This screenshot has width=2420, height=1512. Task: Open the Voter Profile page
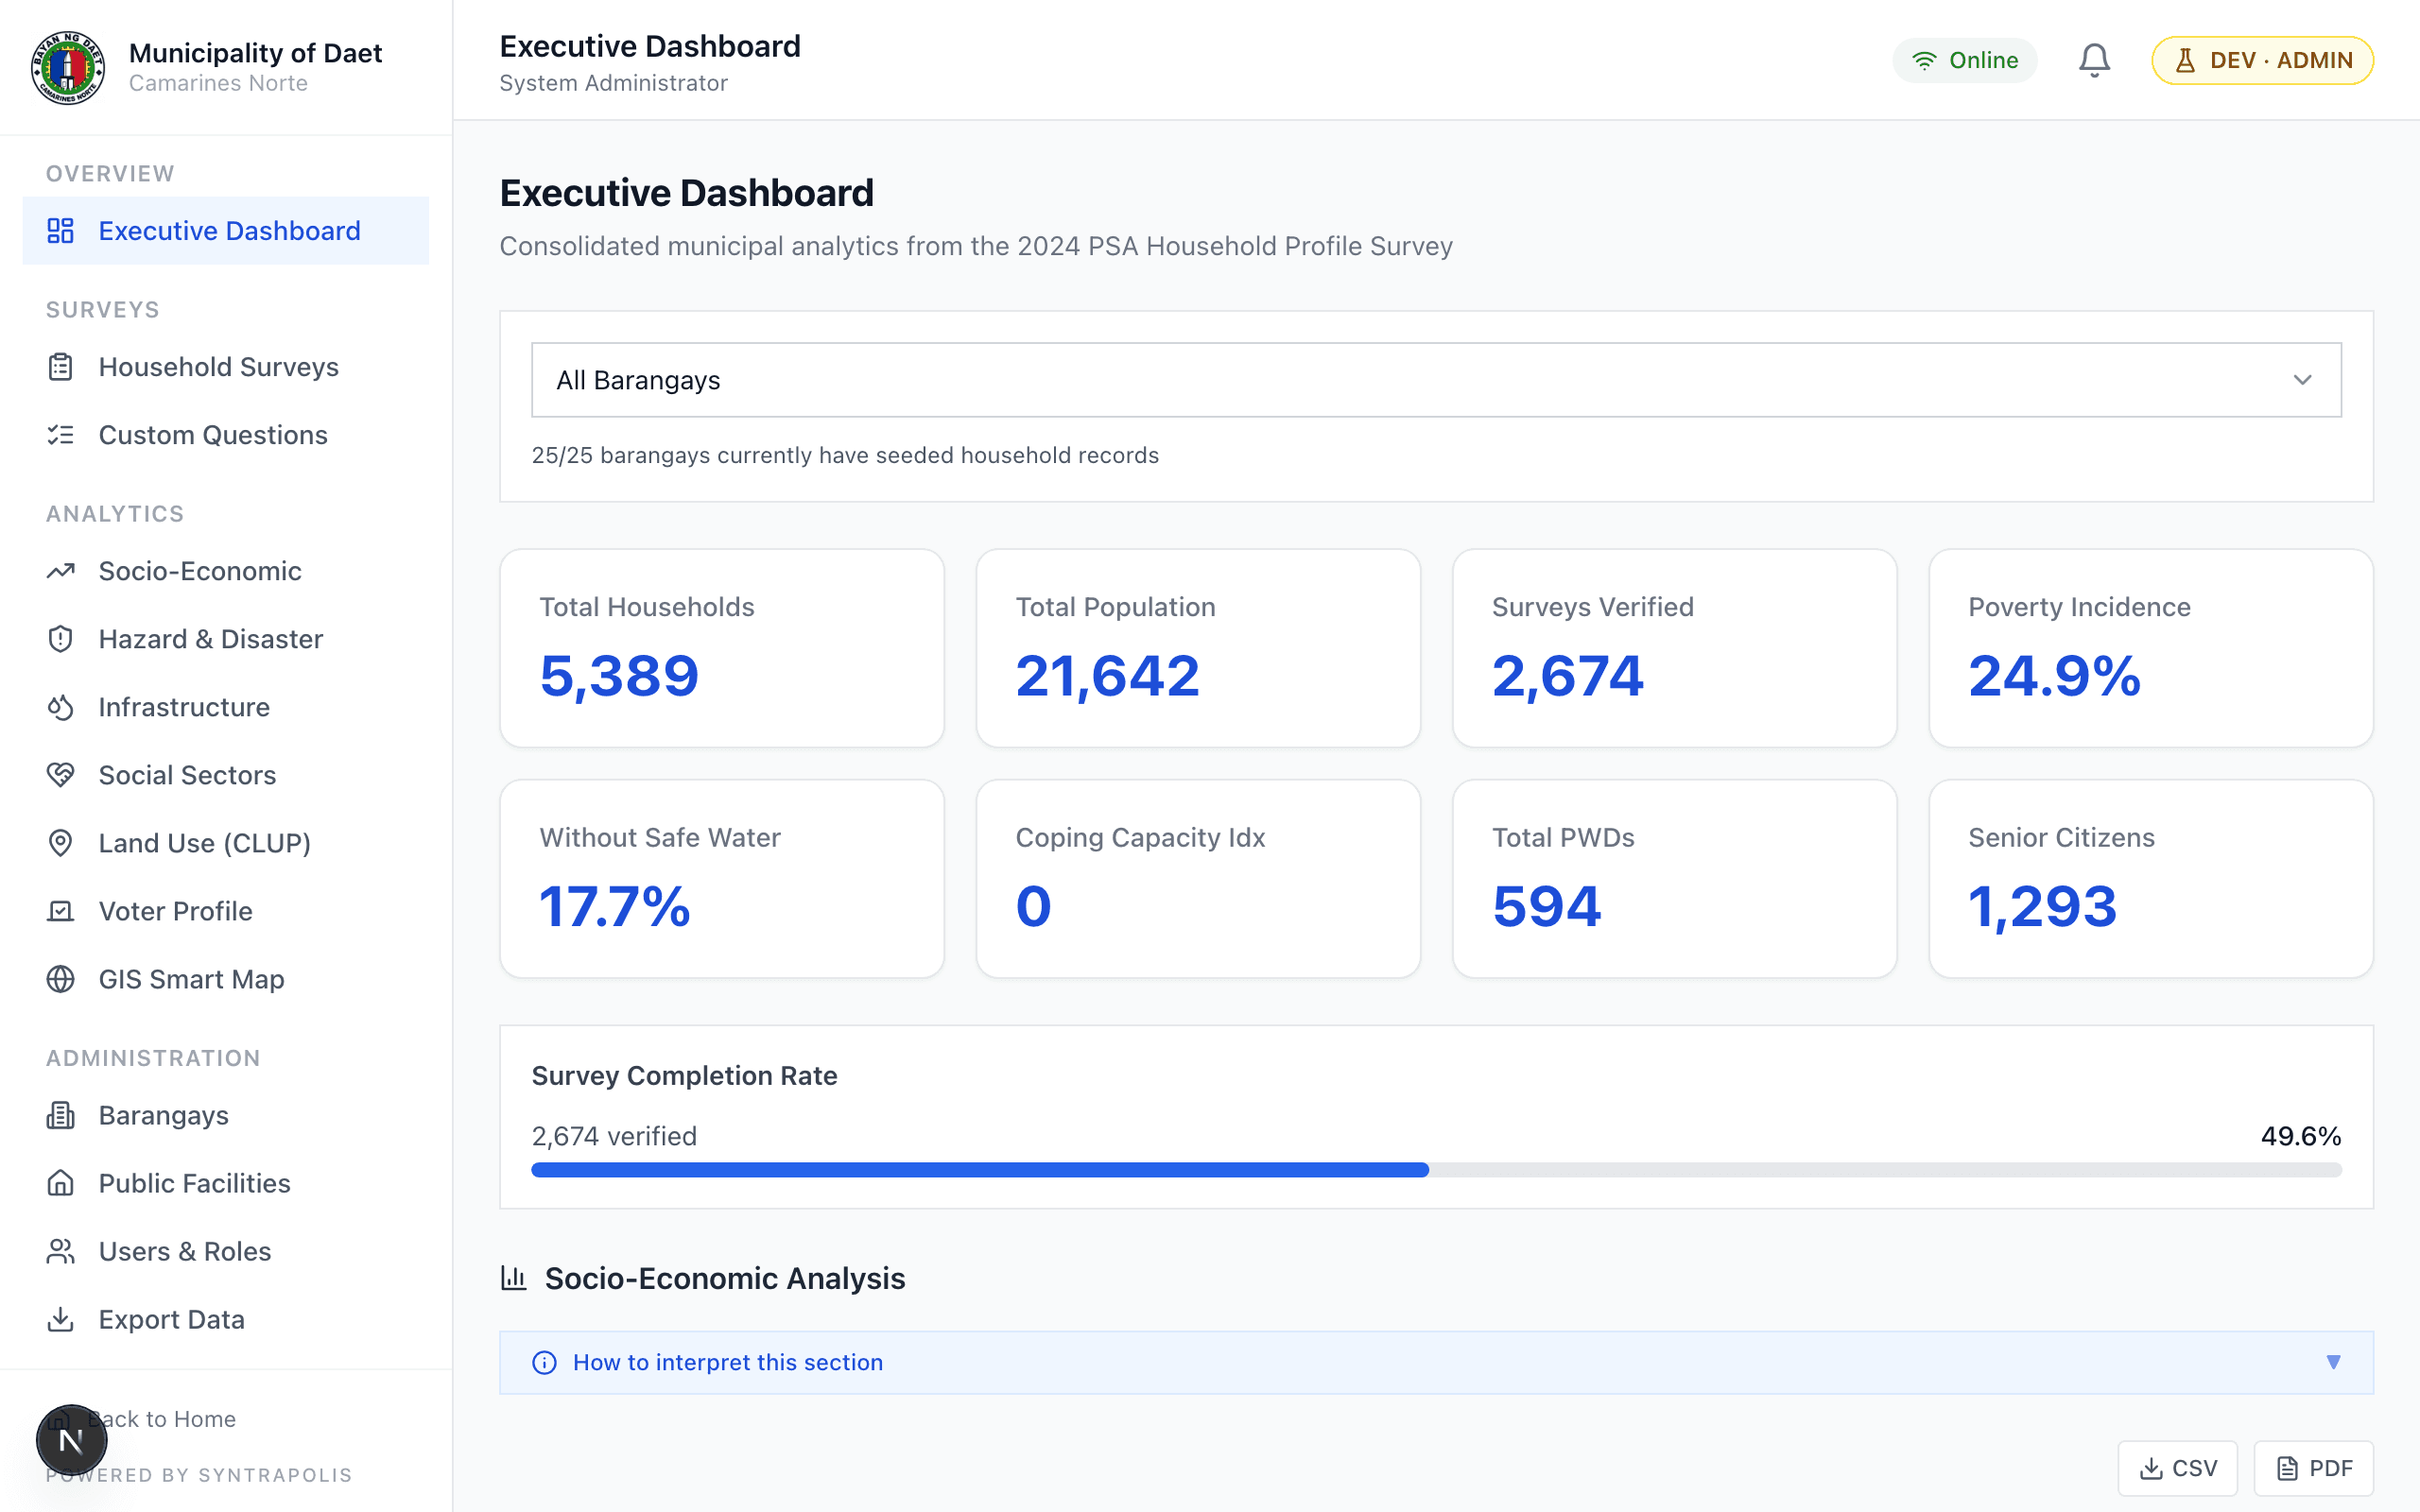tap(176, 911)
